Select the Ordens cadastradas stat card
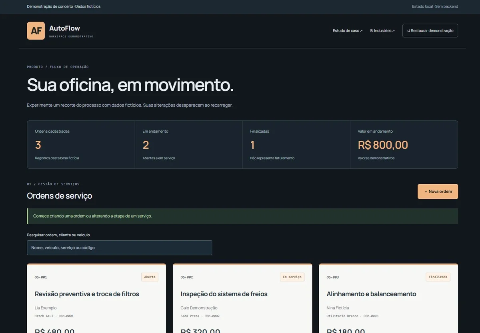The image size is (480, 333). 81,145
